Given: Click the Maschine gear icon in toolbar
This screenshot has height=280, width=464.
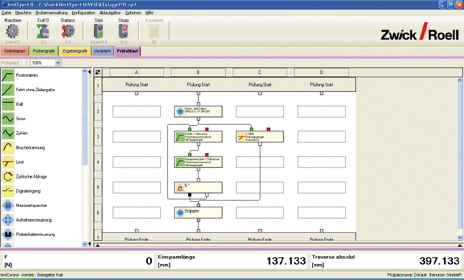Looking at the screenshot, I should [13, 31].
